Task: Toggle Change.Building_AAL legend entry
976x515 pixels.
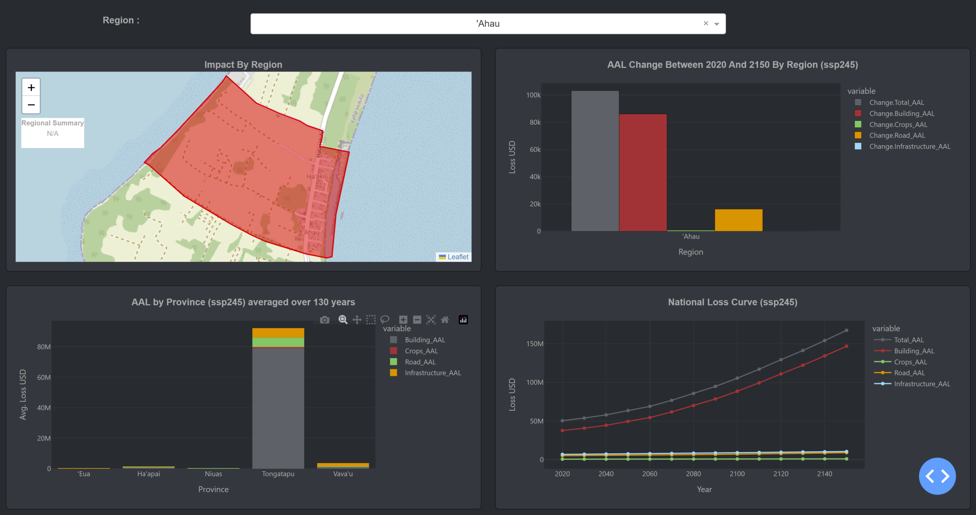Action: coord(895,114)
